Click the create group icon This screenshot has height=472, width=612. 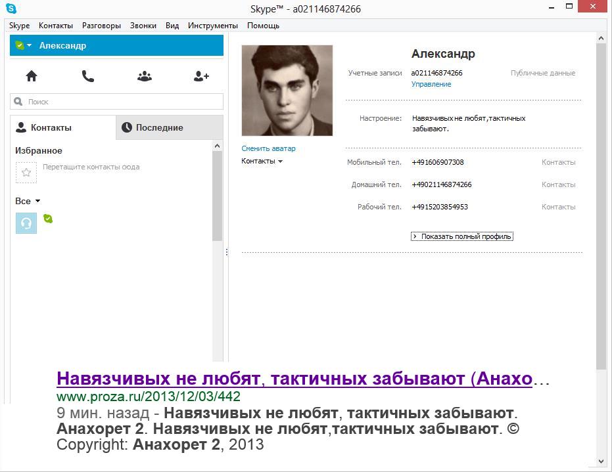point(145,76)
